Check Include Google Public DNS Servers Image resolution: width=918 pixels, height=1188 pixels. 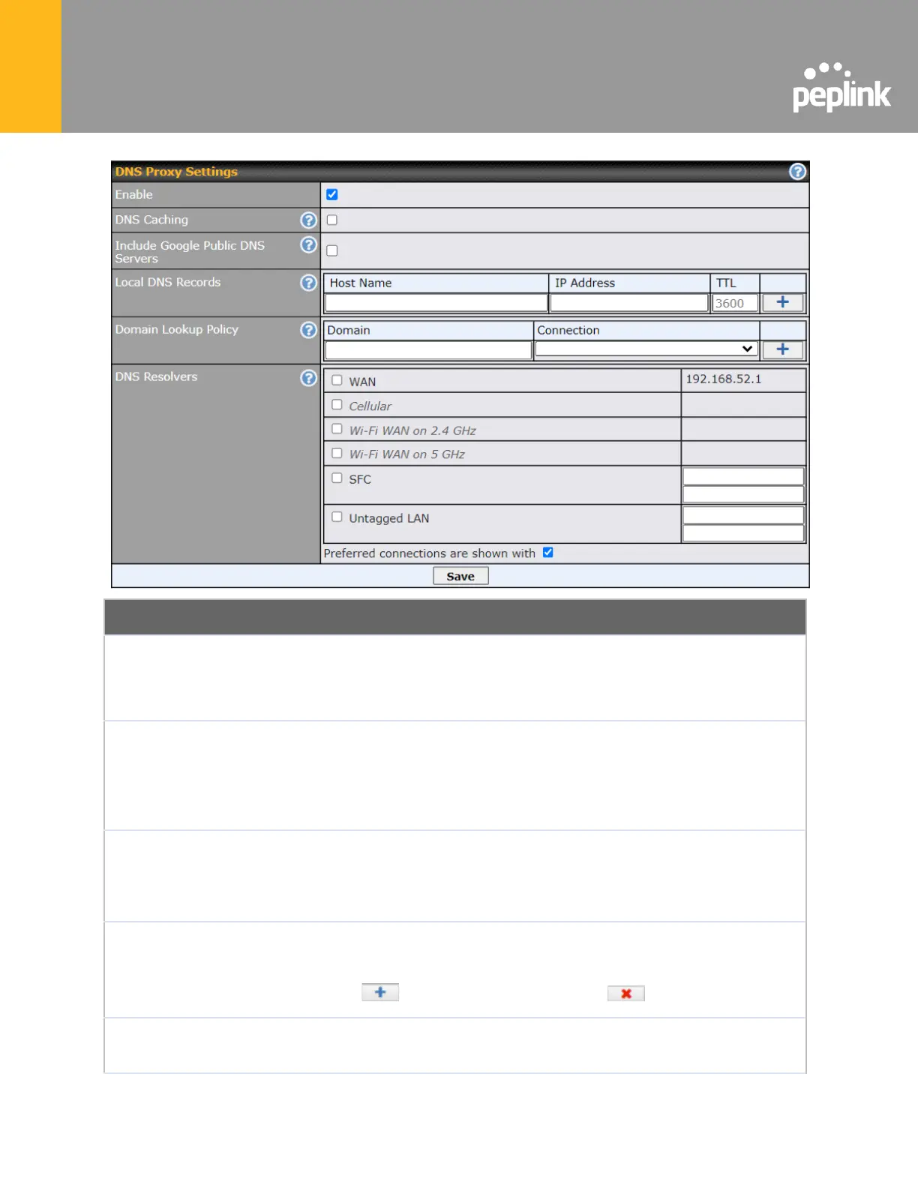tap(332, 250)
